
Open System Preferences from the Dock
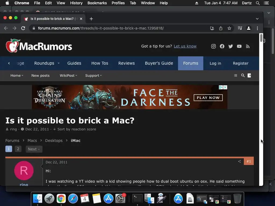pyautogui.click(x=120, y=198)
